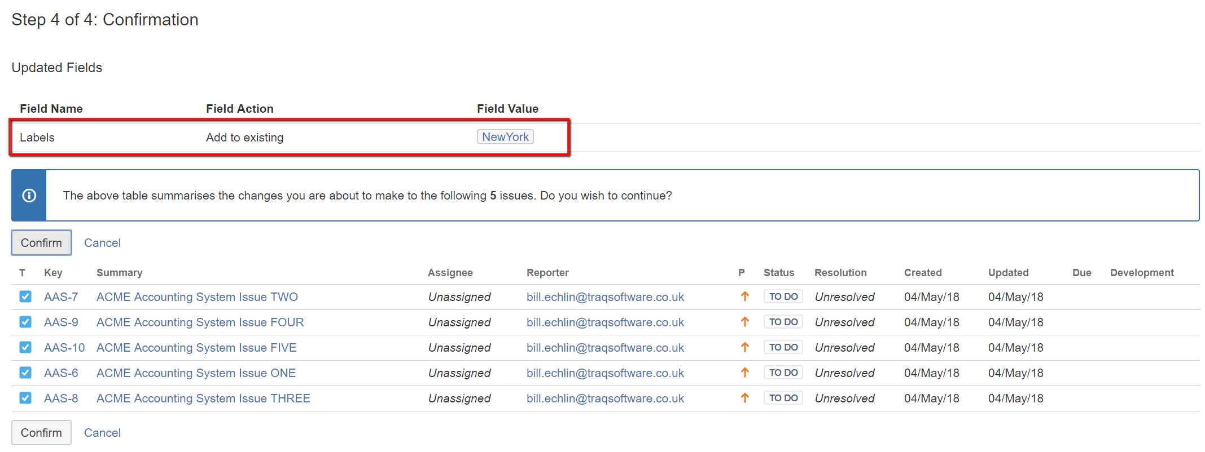Click the top Cancel link
1205x452 pixels.
[102, 243]
